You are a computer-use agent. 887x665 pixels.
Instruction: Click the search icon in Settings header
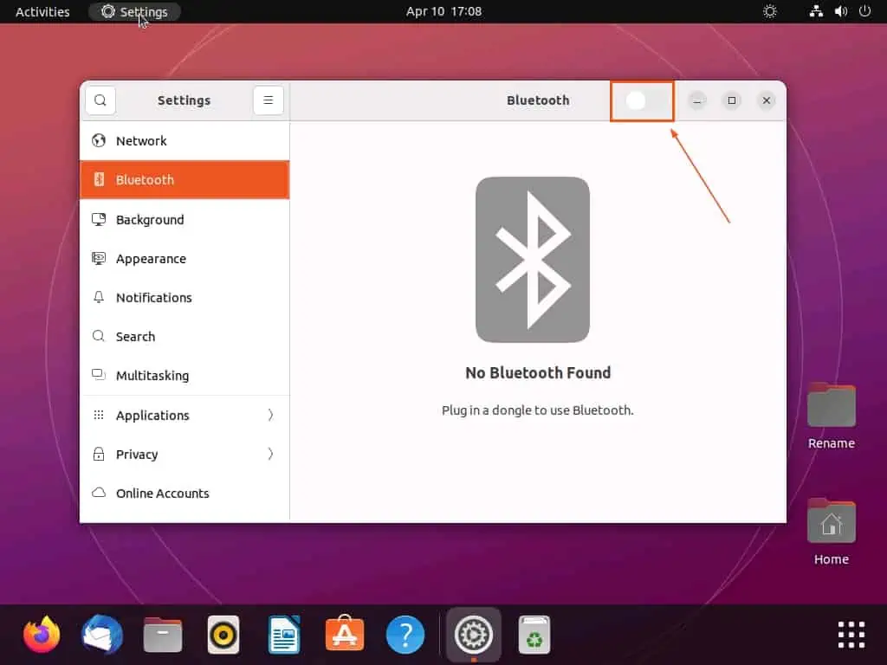pyautogui.click(x=100, y=100)
